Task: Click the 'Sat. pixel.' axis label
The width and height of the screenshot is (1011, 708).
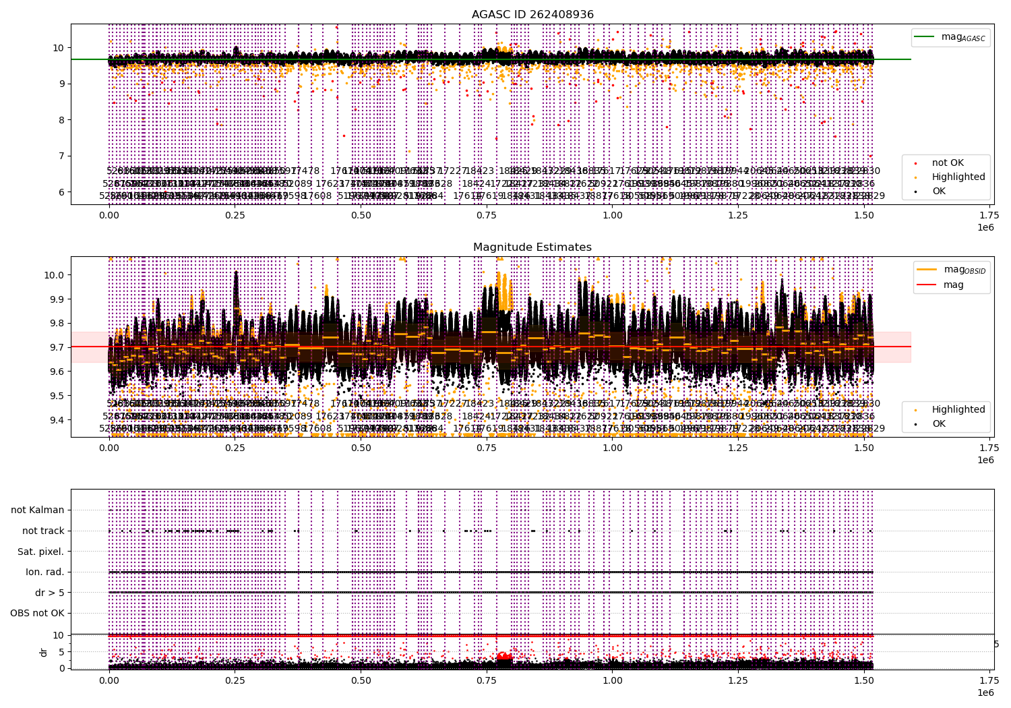Action: [x=41, y=552]
